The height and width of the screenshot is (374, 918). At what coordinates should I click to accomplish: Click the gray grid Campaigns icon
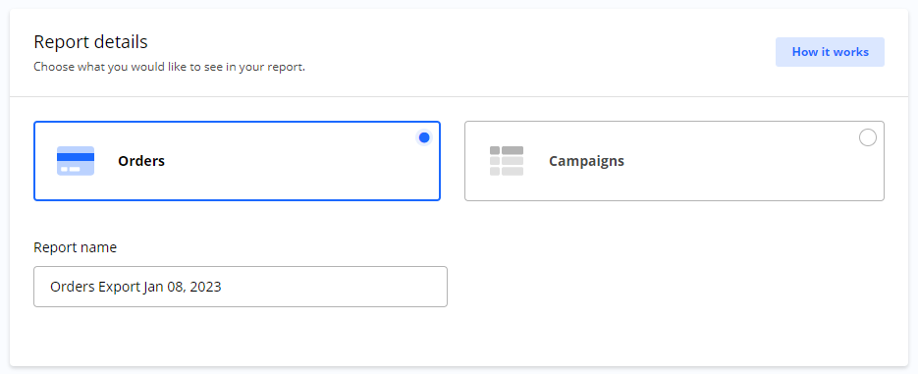pyautogui.click(x=507, y=161)
